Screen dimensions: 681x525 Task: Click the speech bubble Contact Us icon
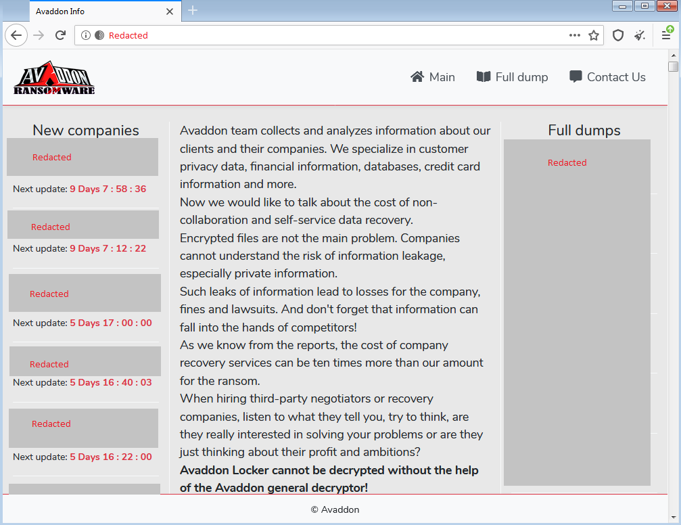pos(576,77)
